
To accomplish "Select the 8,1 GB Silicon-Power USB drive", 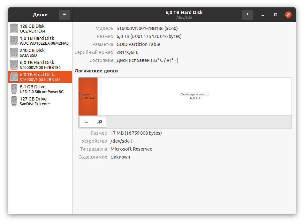I will (x=40, y=89).
